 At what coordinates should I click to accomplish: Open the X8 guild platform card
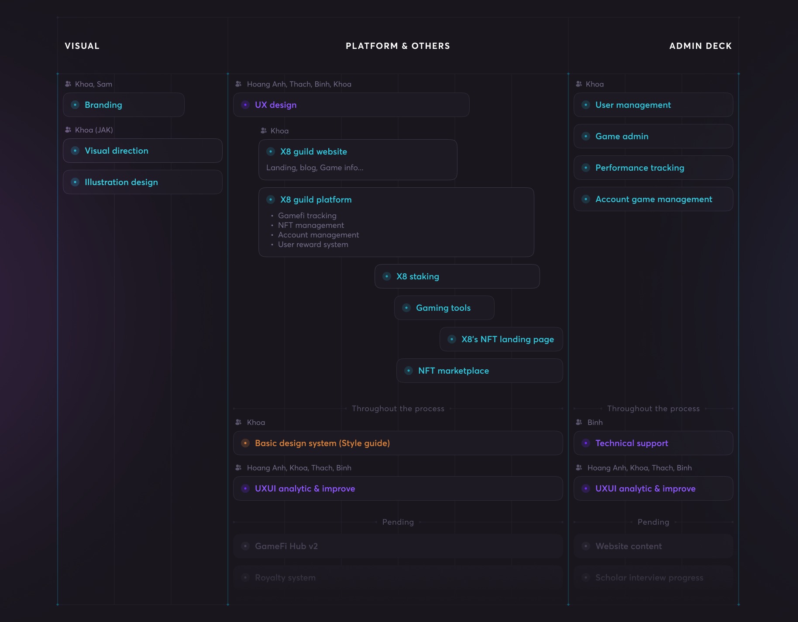[316, 199]
